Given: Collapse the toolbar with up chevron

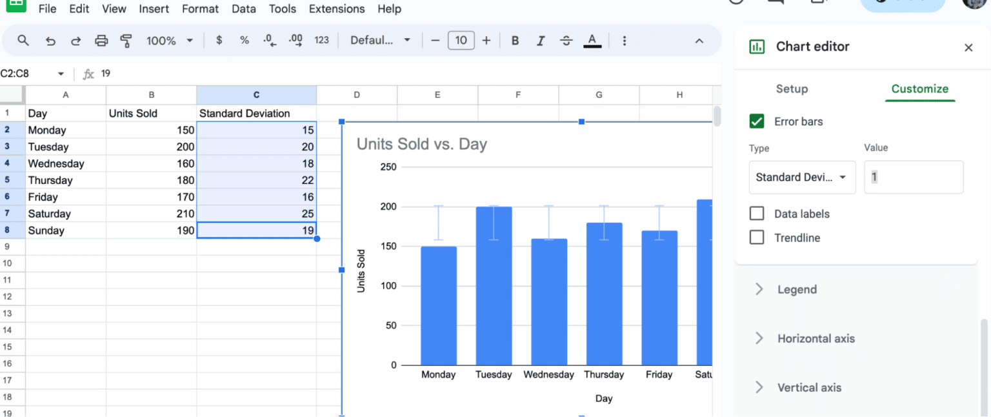Looking at the screenshot, I should (x=699, y=41).
